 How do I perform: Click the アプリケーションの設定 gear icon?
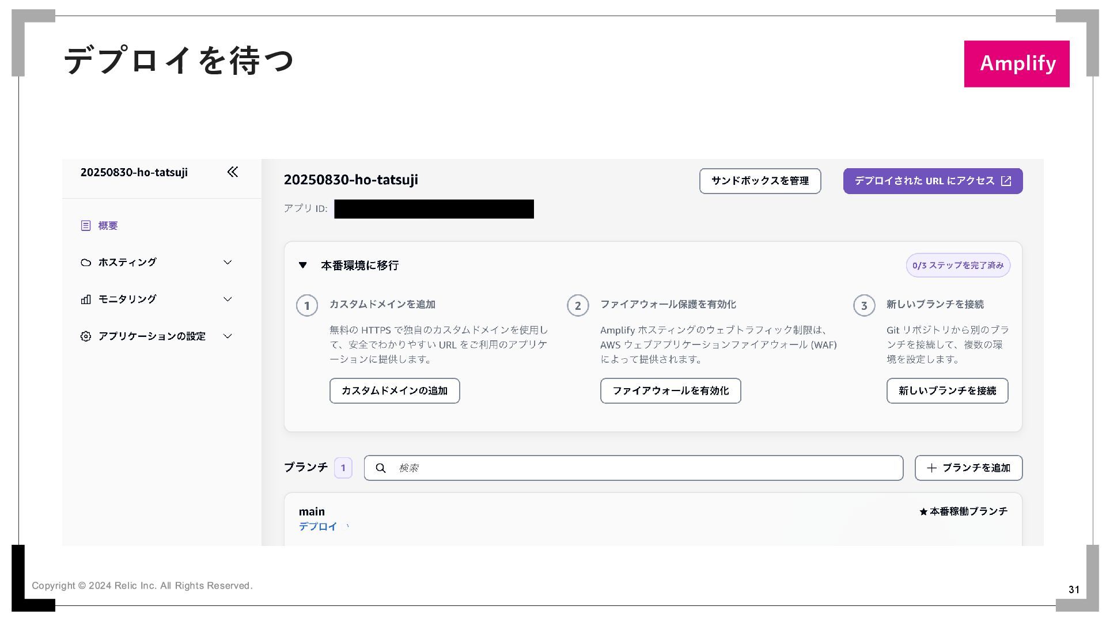pyautogui.click(x=86, y=336)
